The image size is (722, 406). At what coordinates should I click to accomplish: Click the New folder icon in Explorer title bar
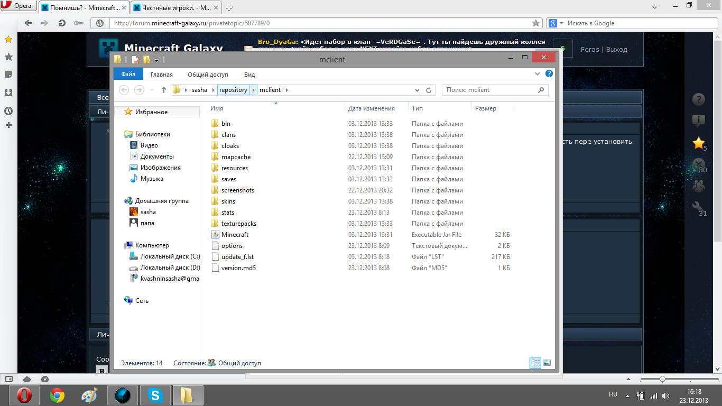tap(146, 60)
